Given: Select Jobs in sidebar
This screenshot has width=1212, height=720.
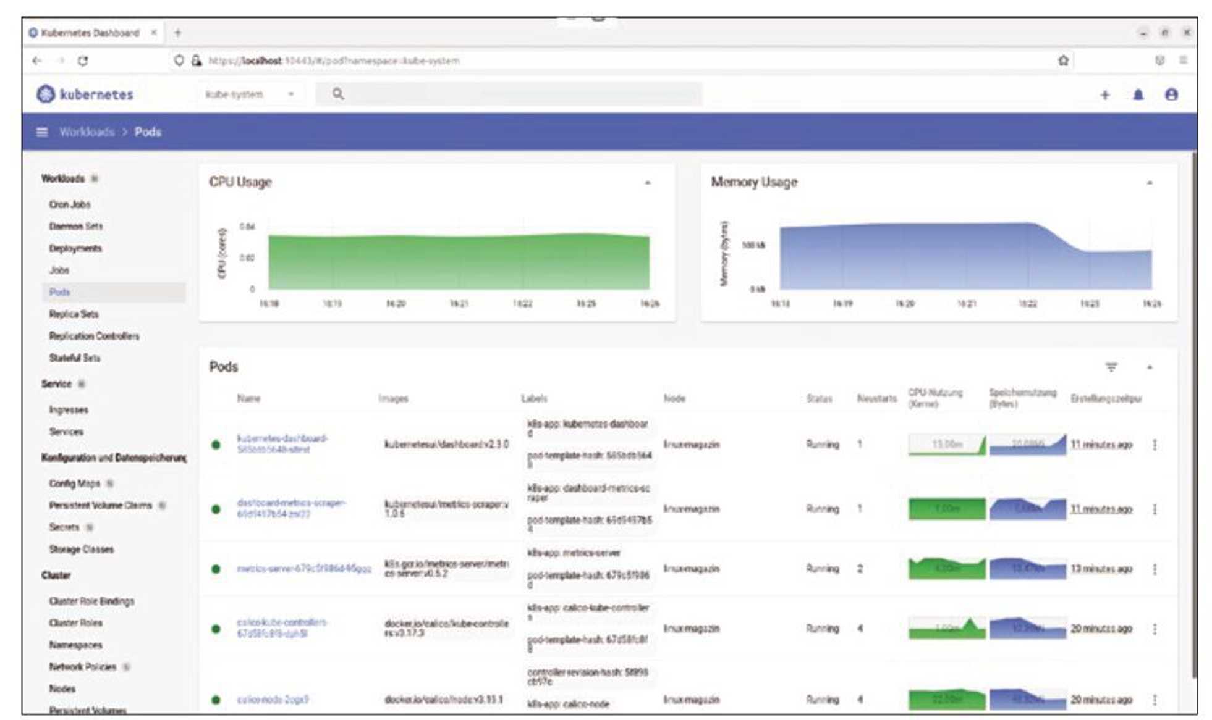Looking at the screenshot, I should [59, 270].
